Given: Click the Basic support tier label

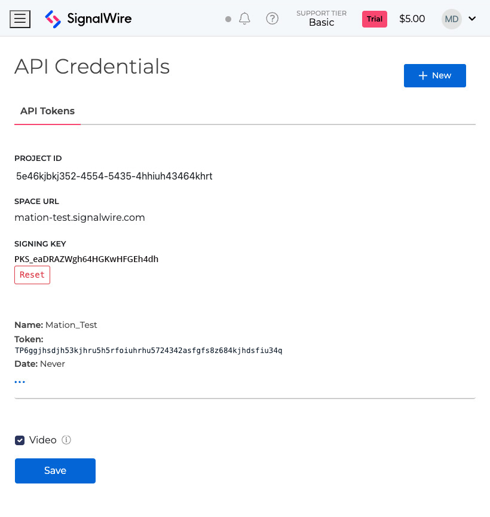Looking at the screenshot, I should pos(321,22).
